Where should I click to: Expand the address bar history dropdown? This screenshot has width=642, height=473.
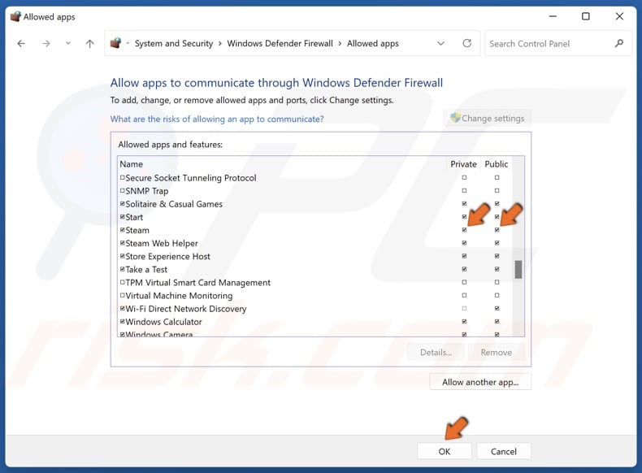coord(440,43)
